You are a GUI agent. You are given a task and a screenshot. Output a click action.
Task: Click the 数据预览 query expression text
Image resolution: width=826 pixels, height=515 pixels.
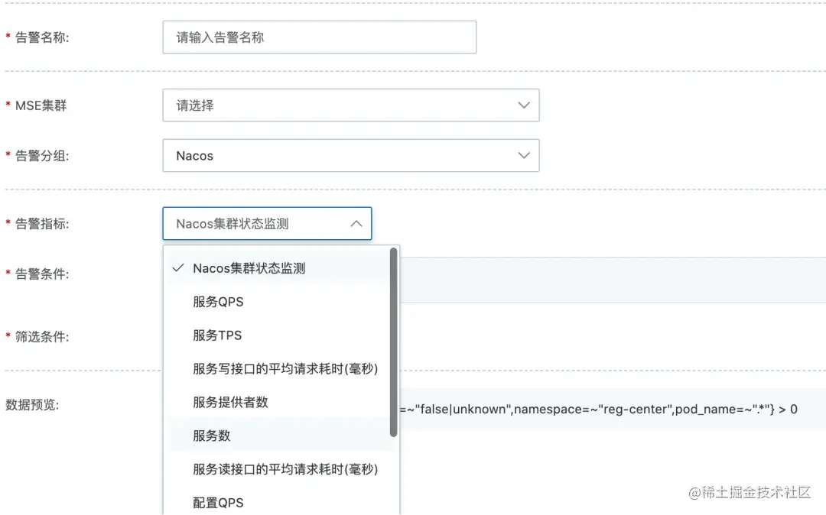598,410
